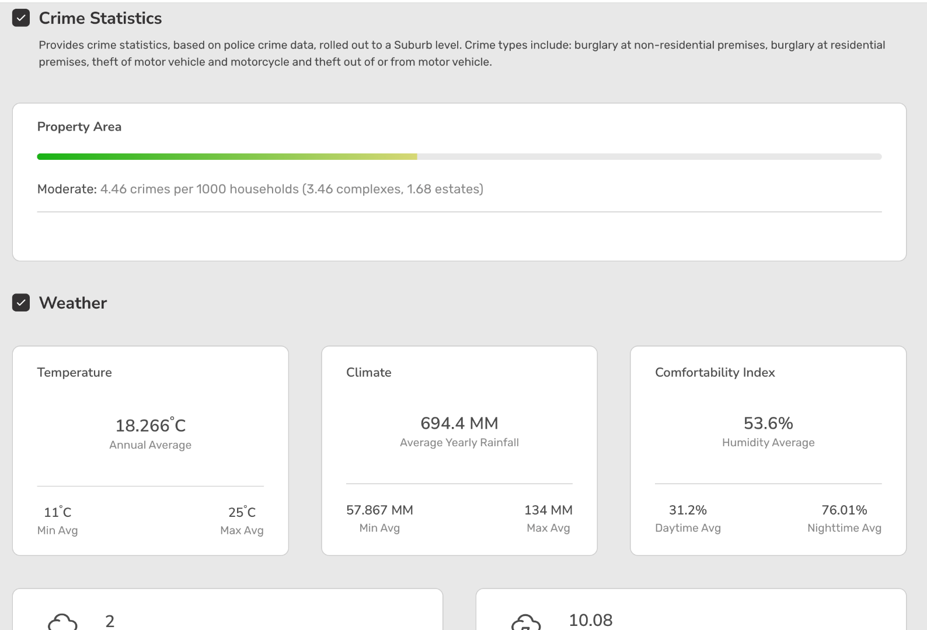This screenshot has width=927, height=630.
Task: Click the Crime Statistics heading
Action: 100,18
